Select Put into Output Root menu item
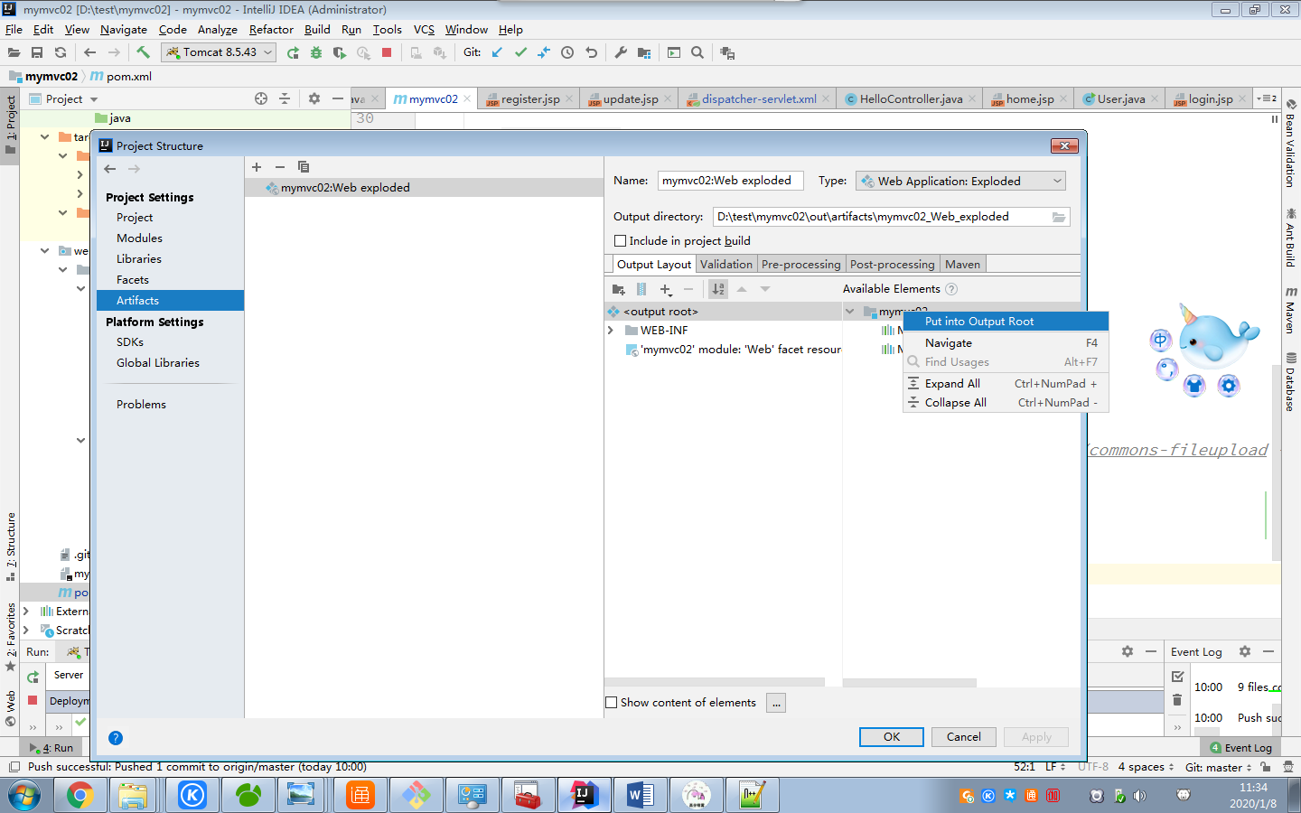This screenshot has width=1301, height=813. point(1006,322)
